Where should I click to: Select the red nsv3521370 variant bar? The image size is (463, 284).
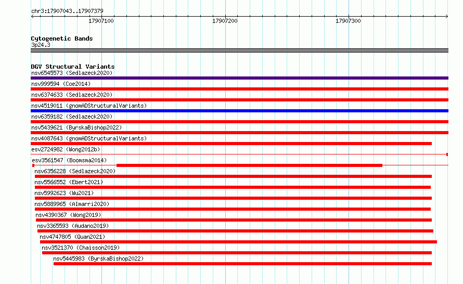tap(237, 253)
